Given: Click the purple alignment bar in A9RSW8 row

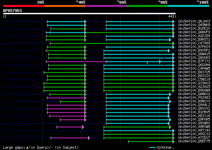Looking at the screenshot, I should click(x=70, y=127).
